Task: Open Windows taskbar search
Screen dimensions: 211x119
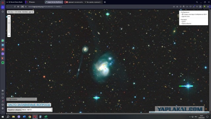Action: 8,117
